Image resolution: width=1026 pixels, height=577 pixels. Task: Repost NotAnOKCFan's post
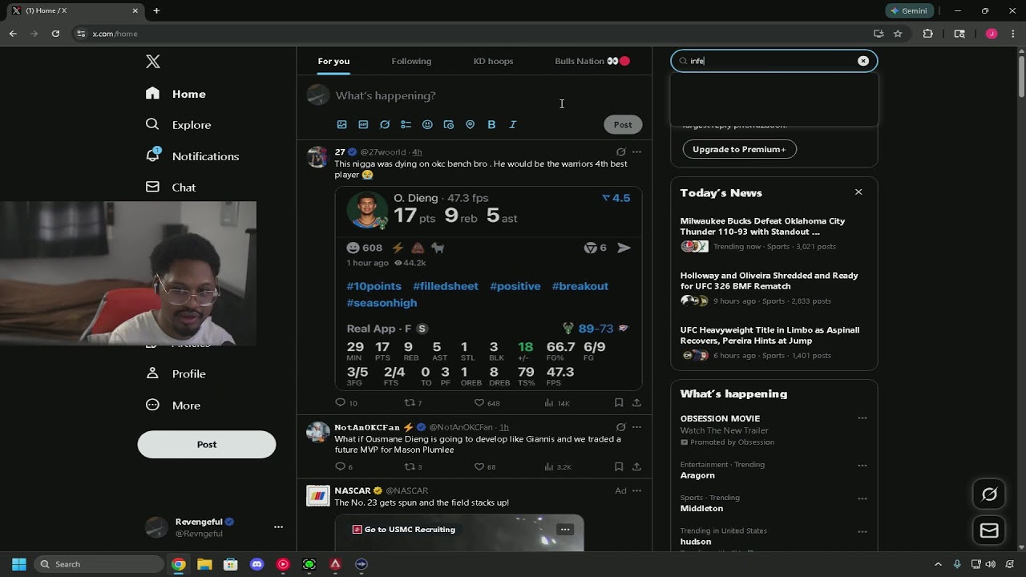pyautogui.click(x=413, y=466)
